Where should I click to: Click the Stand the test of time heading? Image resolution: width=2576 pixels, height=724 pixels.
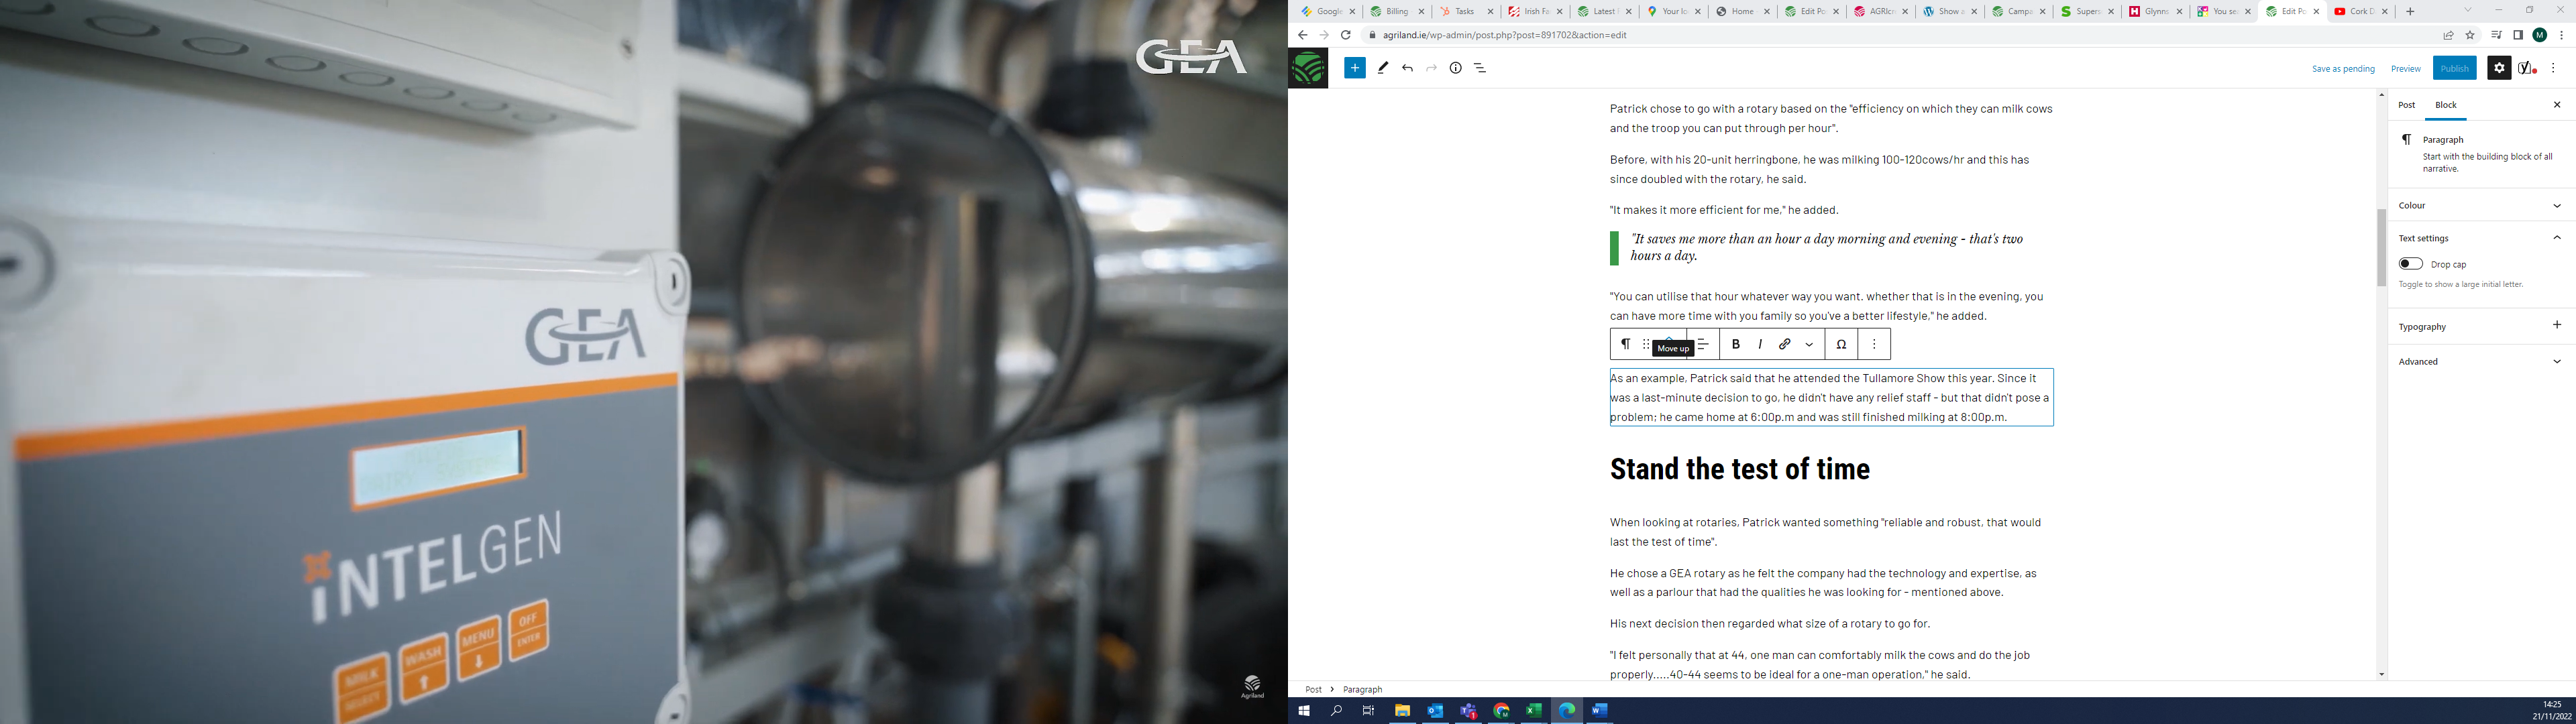[1739, 469]
